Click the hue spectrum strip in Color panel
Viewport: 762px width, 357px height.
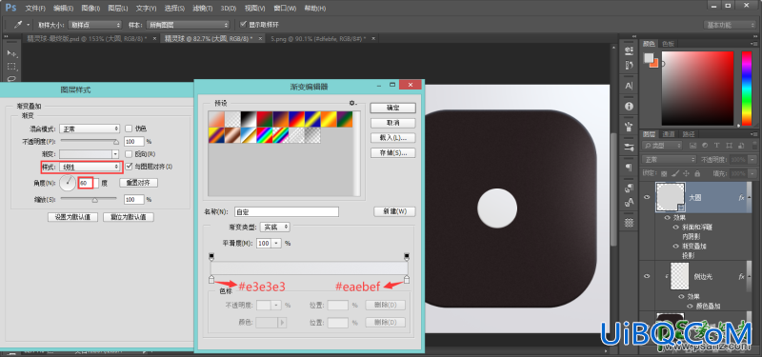pos(747,88)
